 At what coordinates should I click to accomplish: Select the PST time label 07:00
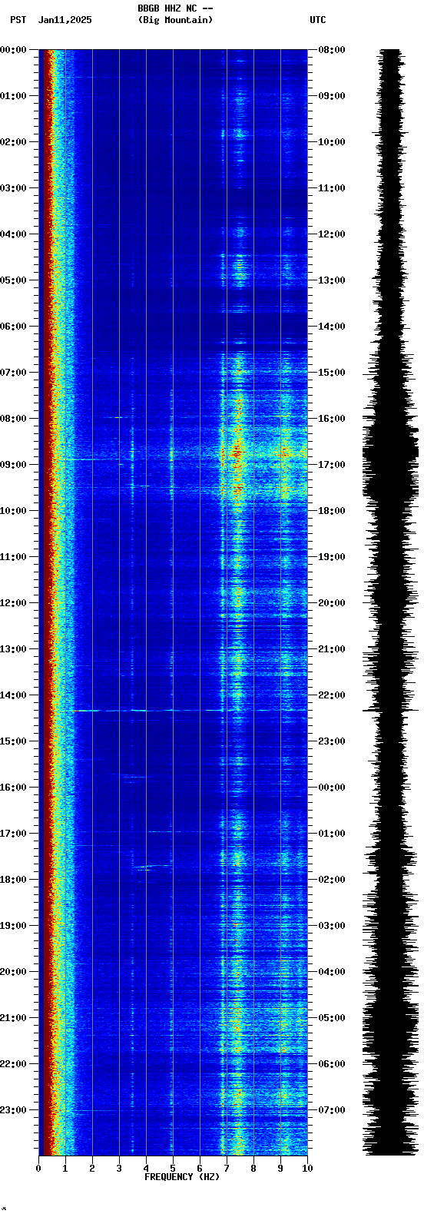pos(13,373)
